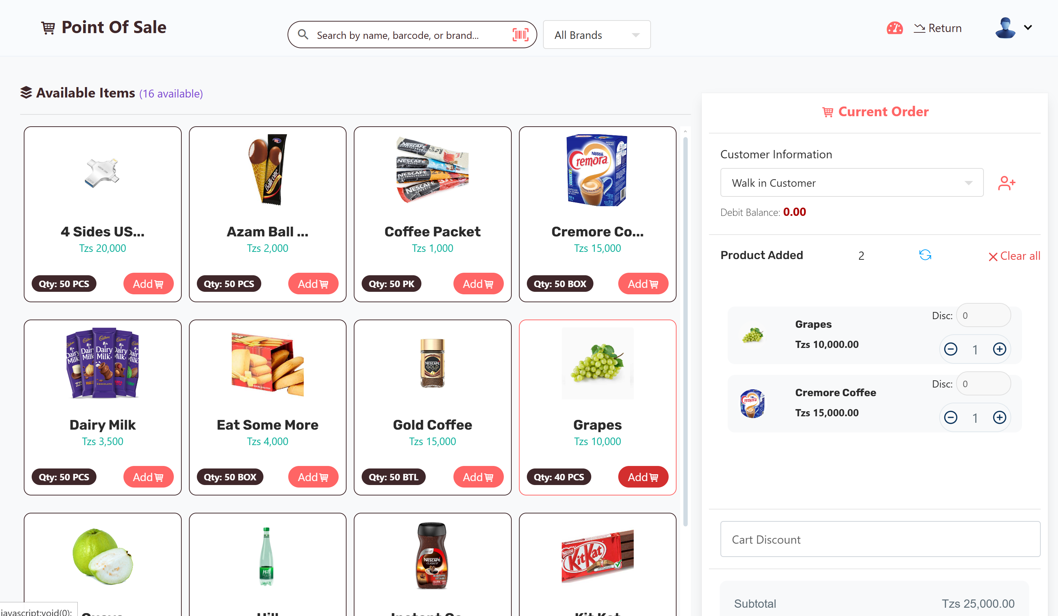
Task: Increase Cremore Coffee quantity with plus icon
Action: tap(999, 417)
